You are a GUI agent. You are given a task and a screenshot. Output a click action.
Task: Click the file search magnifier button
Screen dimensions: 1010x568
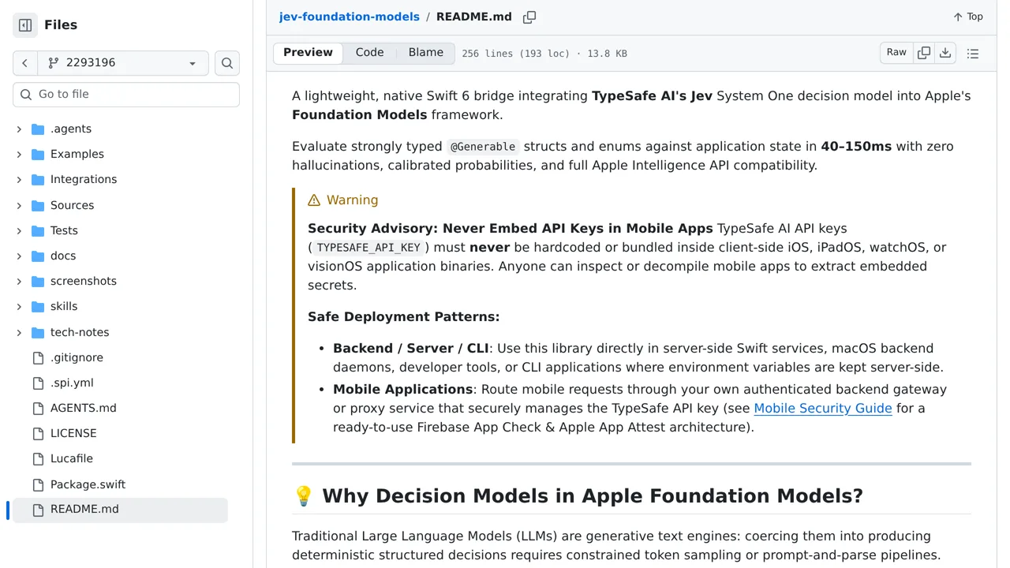(227, 63)
